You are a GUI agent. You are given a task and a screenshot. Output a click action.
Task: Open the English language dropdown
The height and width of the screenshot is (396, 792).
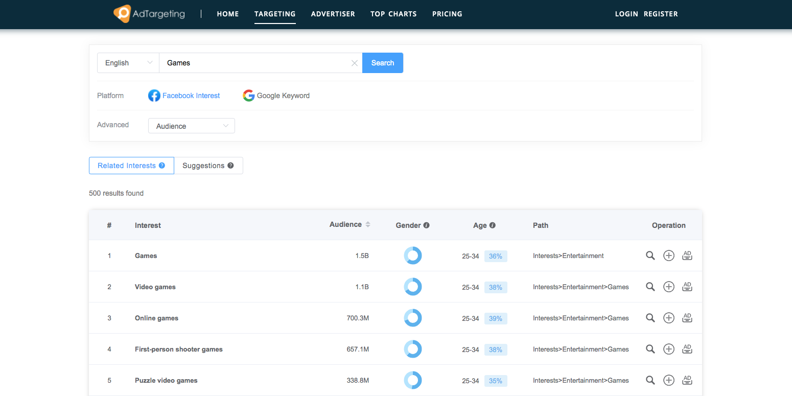pyautogui.click(x=128, y=63)
